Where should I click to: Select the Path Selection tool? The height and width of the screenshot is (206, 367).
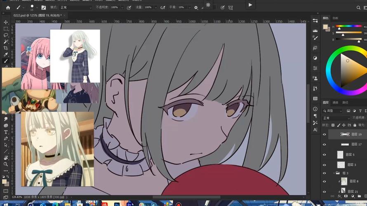point(6,145)
